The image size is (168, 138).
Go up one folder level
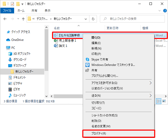(x=23, y=19)
